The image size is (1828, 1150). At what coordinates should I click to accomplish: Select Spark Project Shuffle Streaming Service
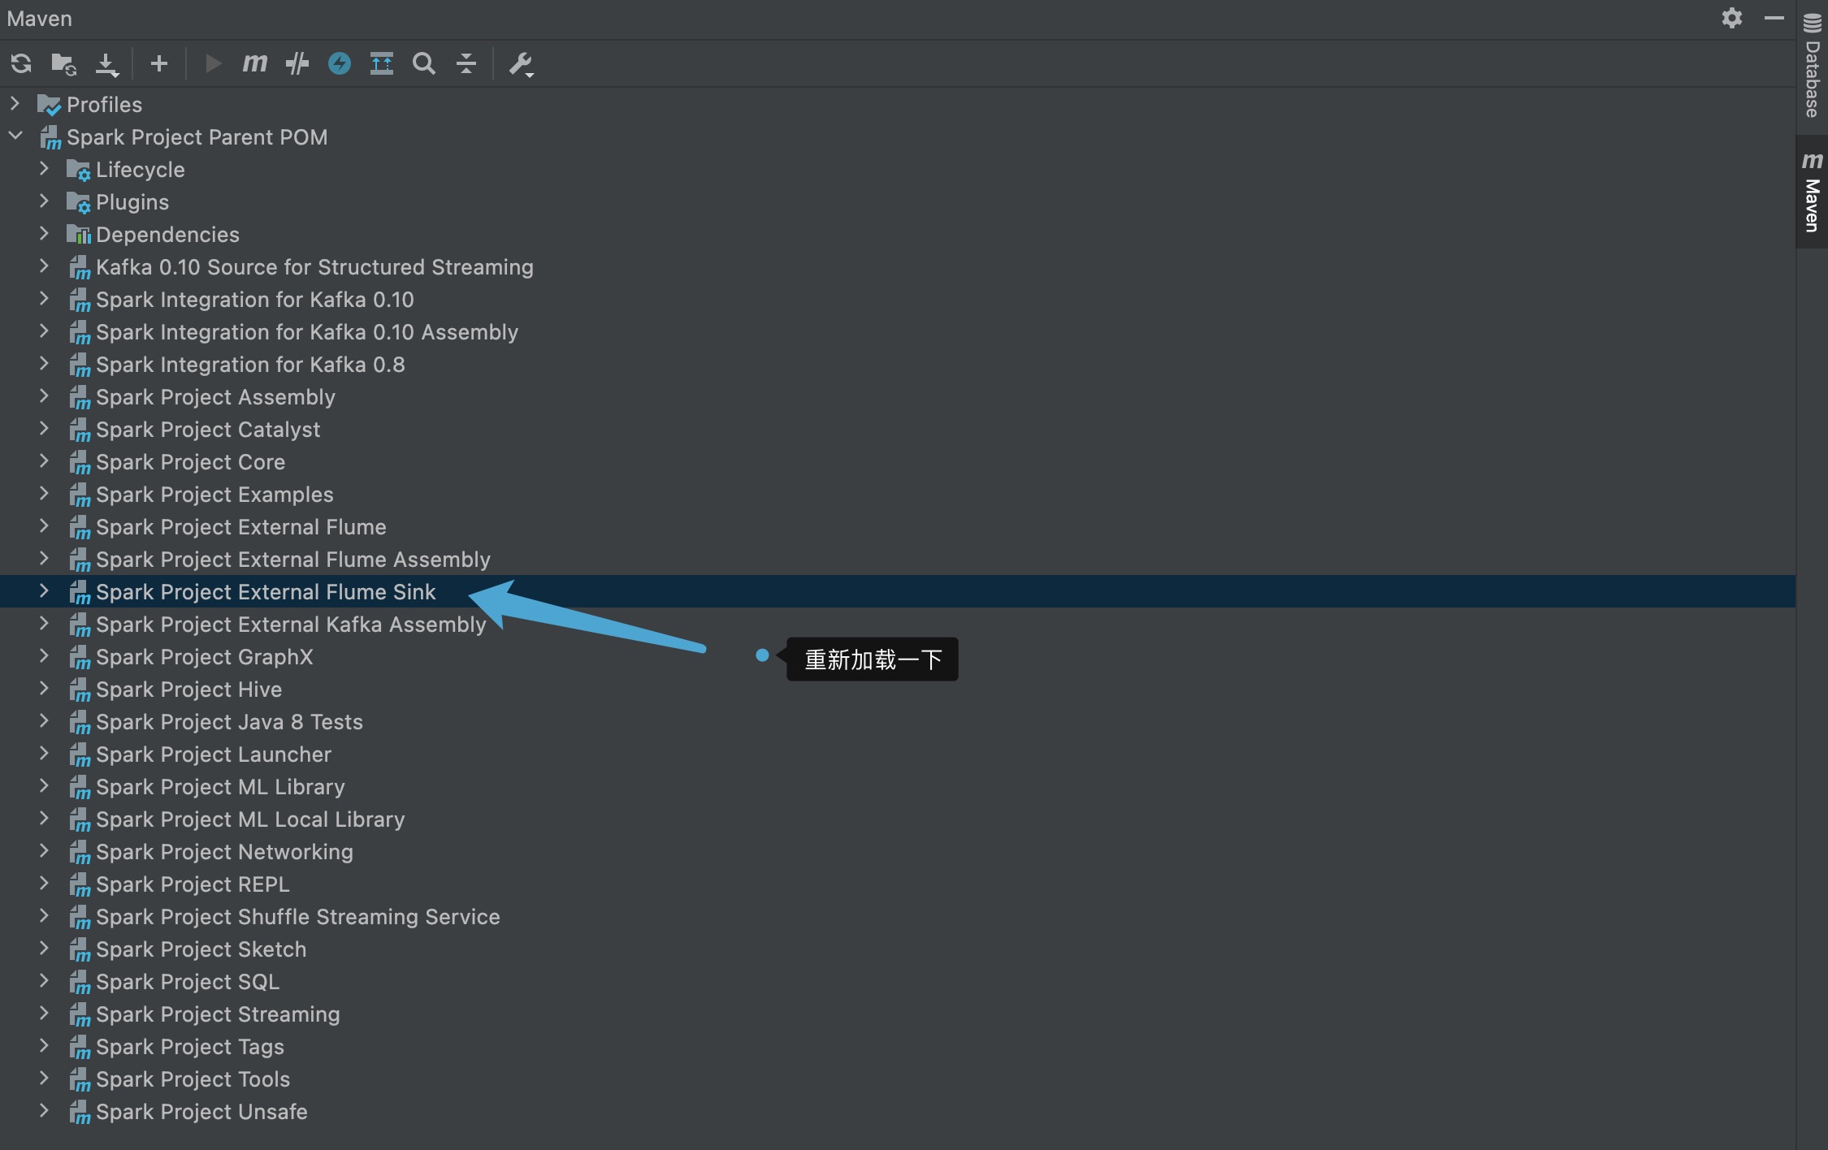pos(298,917)
